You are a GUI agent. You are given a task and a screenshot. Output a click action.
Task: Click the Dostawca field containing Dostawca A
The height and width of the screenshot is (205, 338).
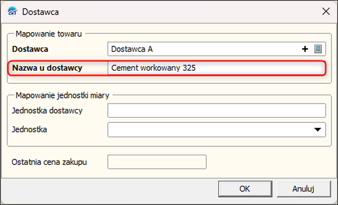coord(203,49)
